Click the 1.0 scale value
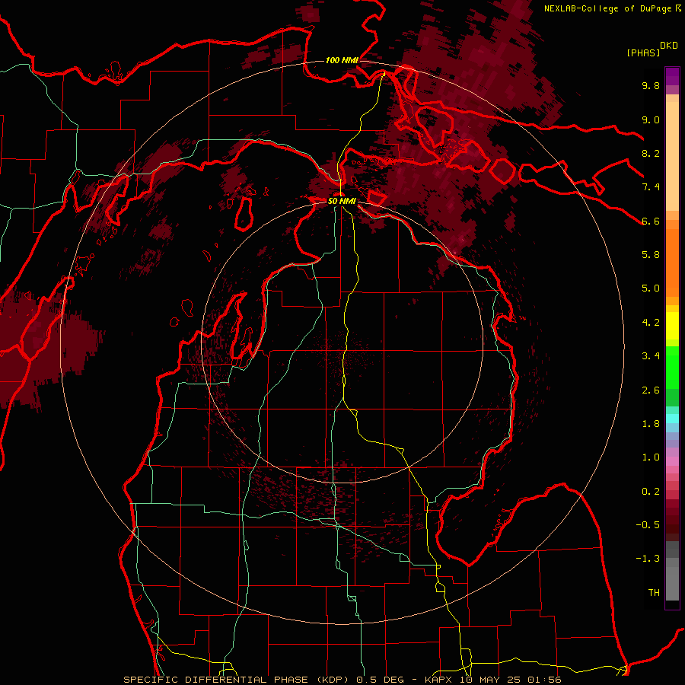 point(651,457)
